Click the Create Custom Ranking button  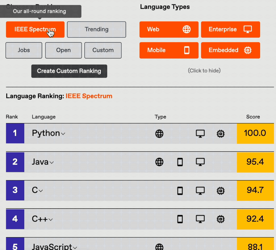click(x=69, y=71)
